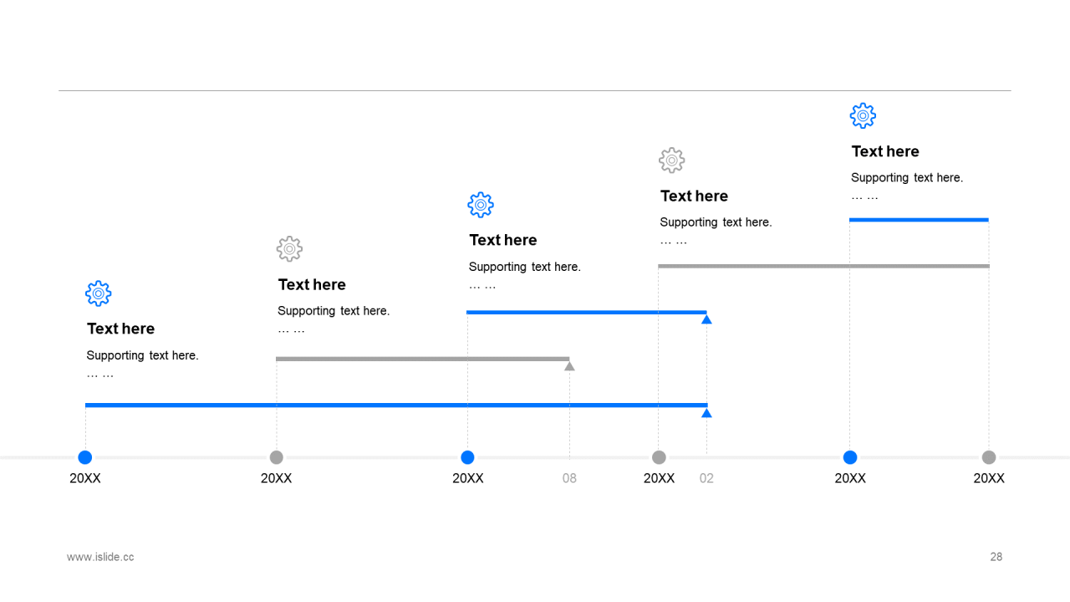Select the gray gear icon above the fourth Text here
This screenshot has width=1070, height=602.
point(672,161)
